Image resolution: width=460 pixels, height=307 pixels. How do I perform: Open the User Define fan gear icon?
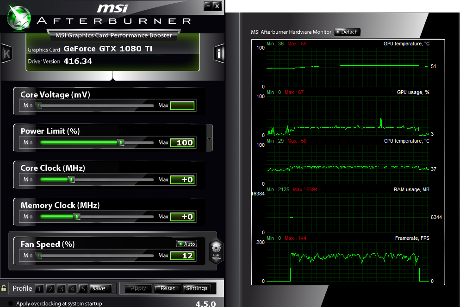(x=216, y=251)
